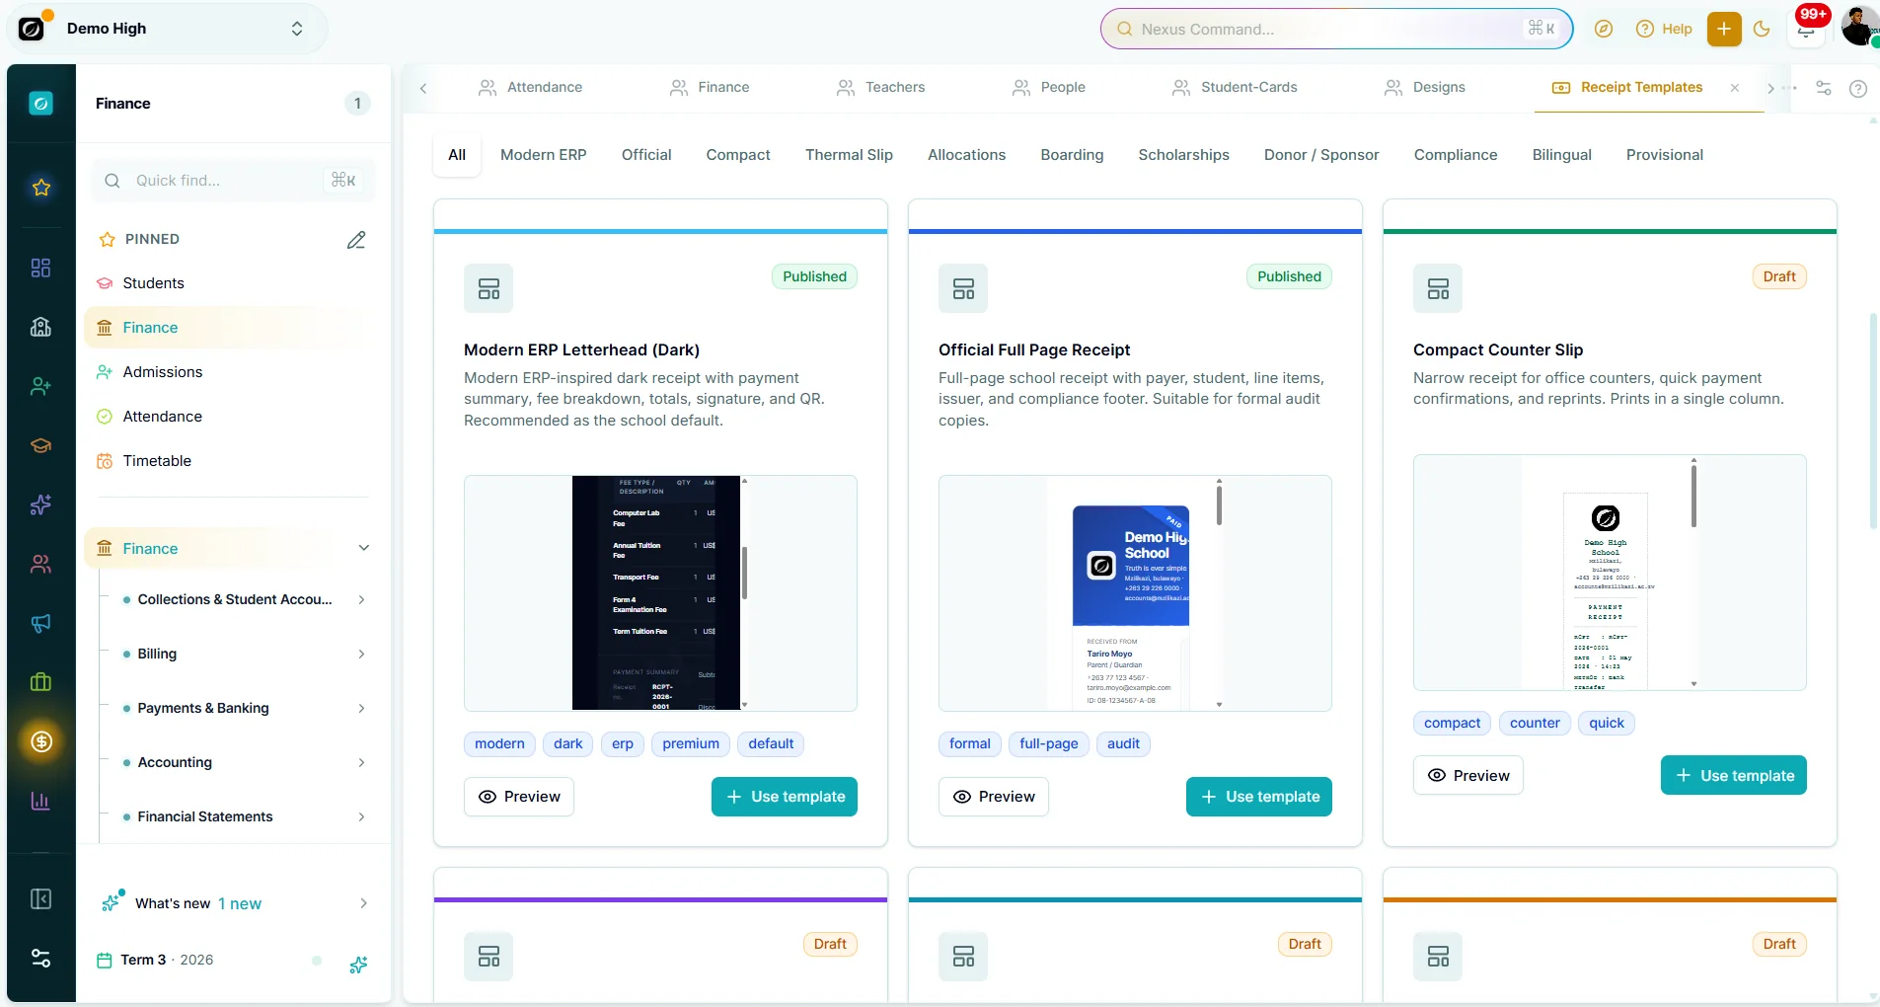Open the sliders settings icon at the rail bottom
This screenshot has width=1880, height=1007.
40,959
